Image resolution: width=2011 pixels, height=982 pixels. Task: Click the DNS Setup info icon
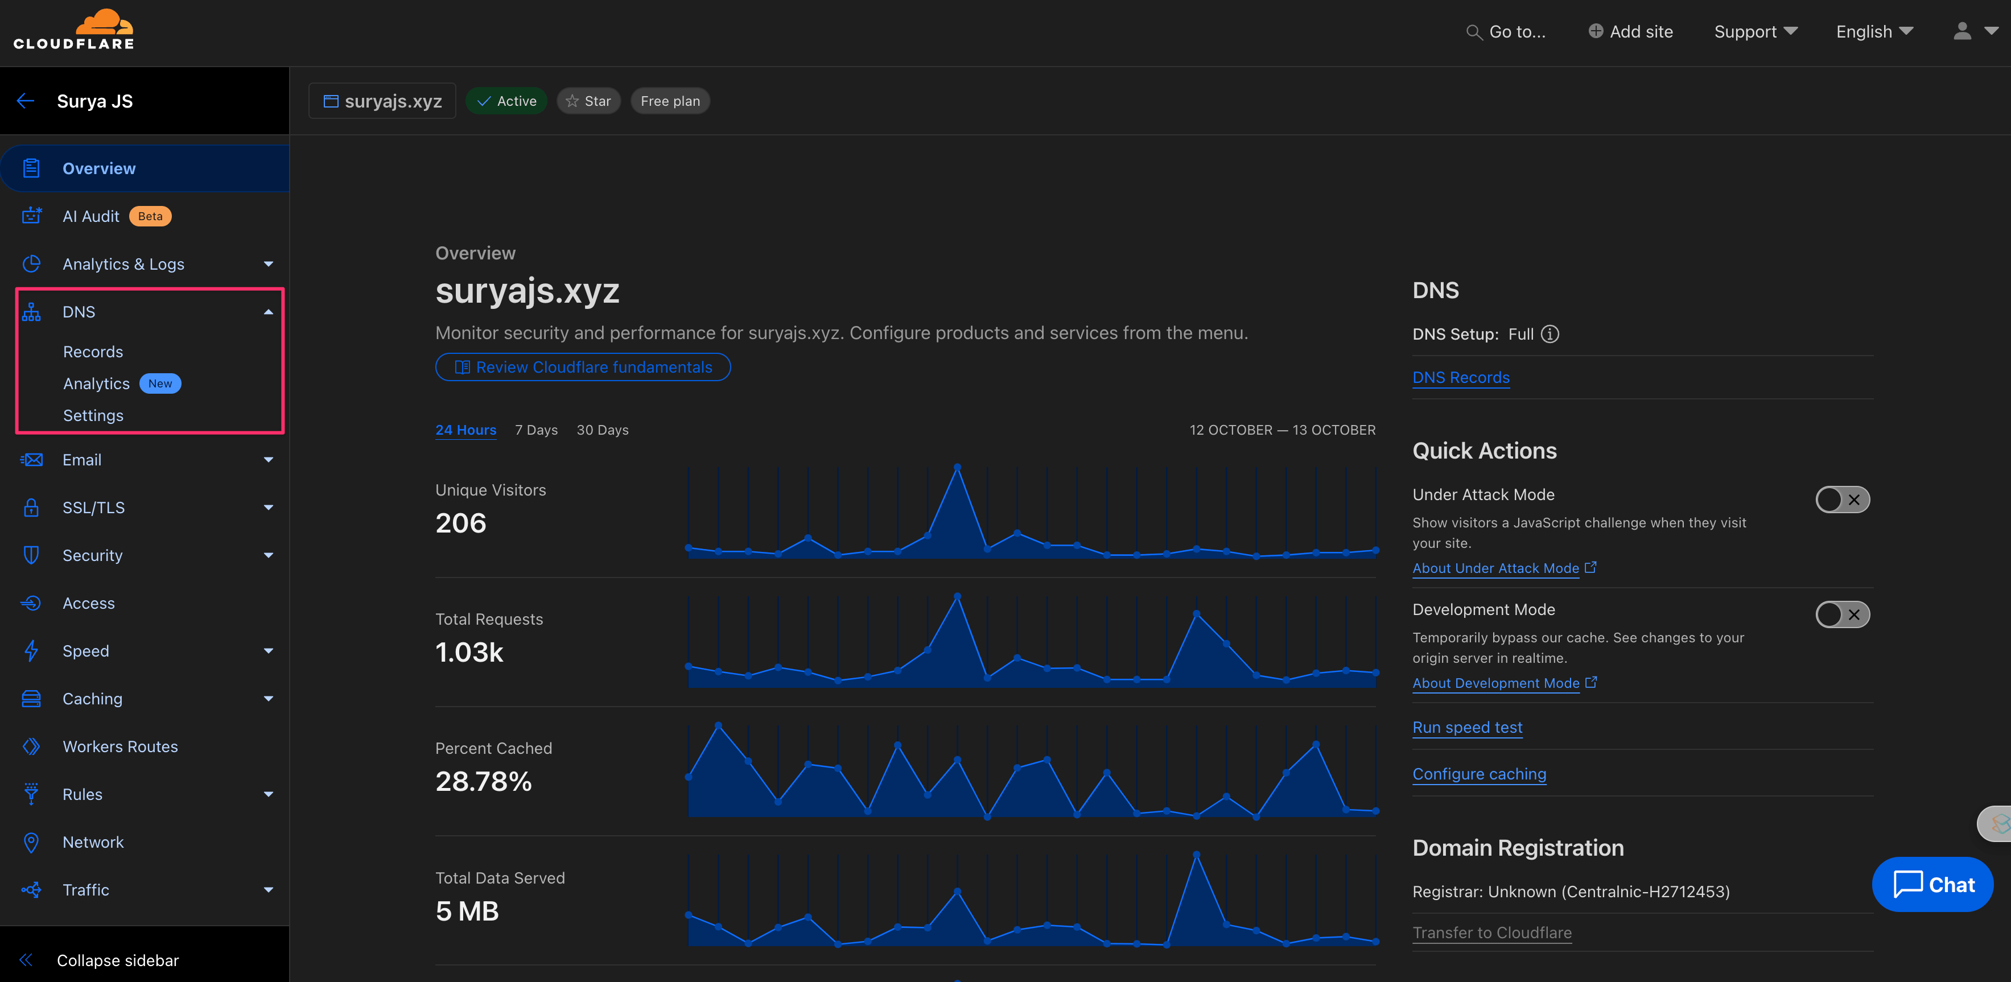point(1551,334)
